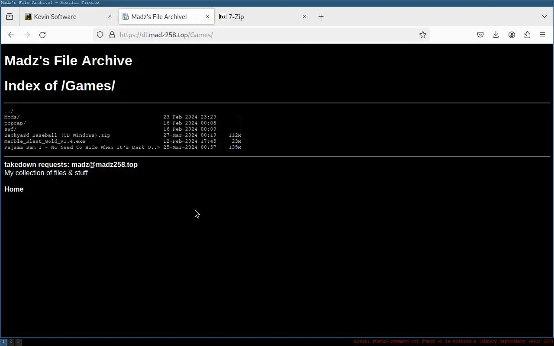The height and width of the screenshot is (346, 554).
Task: Download the Pajama Sam 1 file
Action: [82, 147]
